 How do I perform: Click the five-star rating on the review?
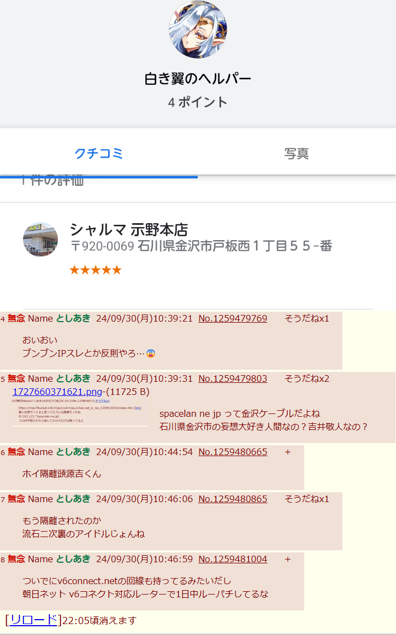[96, 270]
